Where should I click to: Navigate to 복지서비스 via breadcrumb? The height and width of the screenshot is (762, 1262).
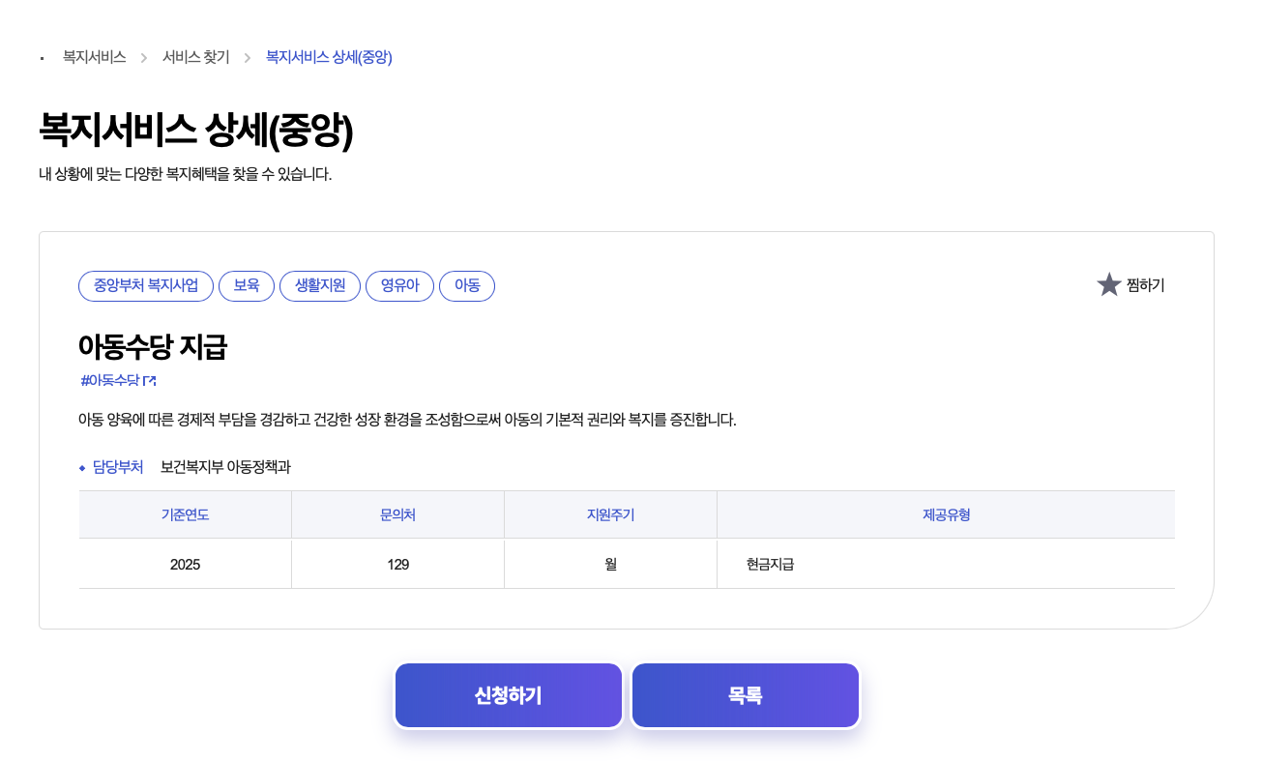coord(93,57)
